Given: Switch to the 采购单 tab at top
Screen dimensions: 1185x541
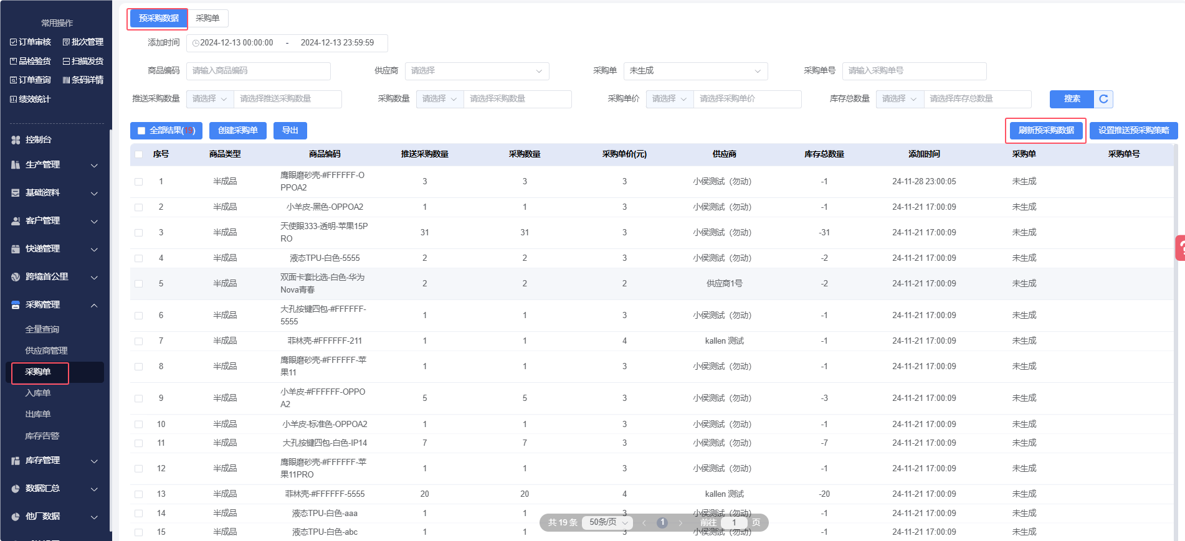Looking at the screenshot, I should [207, 19].
